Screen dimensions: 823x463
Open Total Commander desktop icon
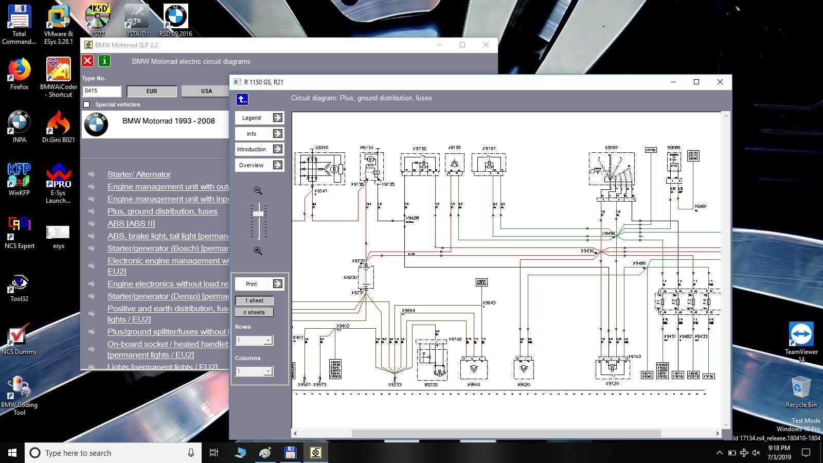point(19,25)
